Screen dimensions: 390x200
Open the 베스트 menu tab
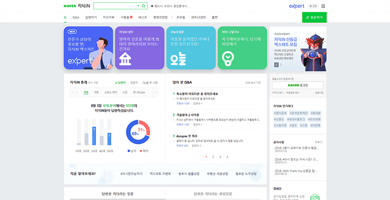[143, 18]
